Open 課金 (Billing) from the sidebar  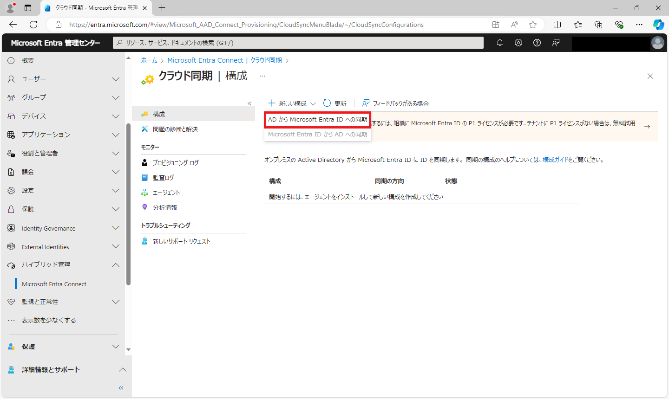coord(11,172)
